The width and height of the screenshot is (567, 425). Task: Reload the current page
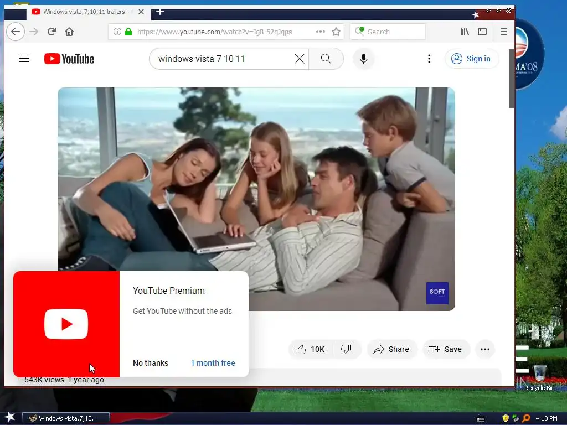coord(51,32)
